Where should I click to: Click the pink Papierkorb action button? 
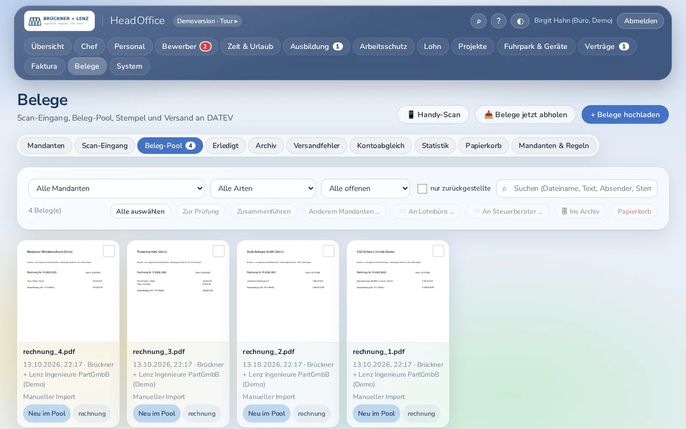click(634, 211)
